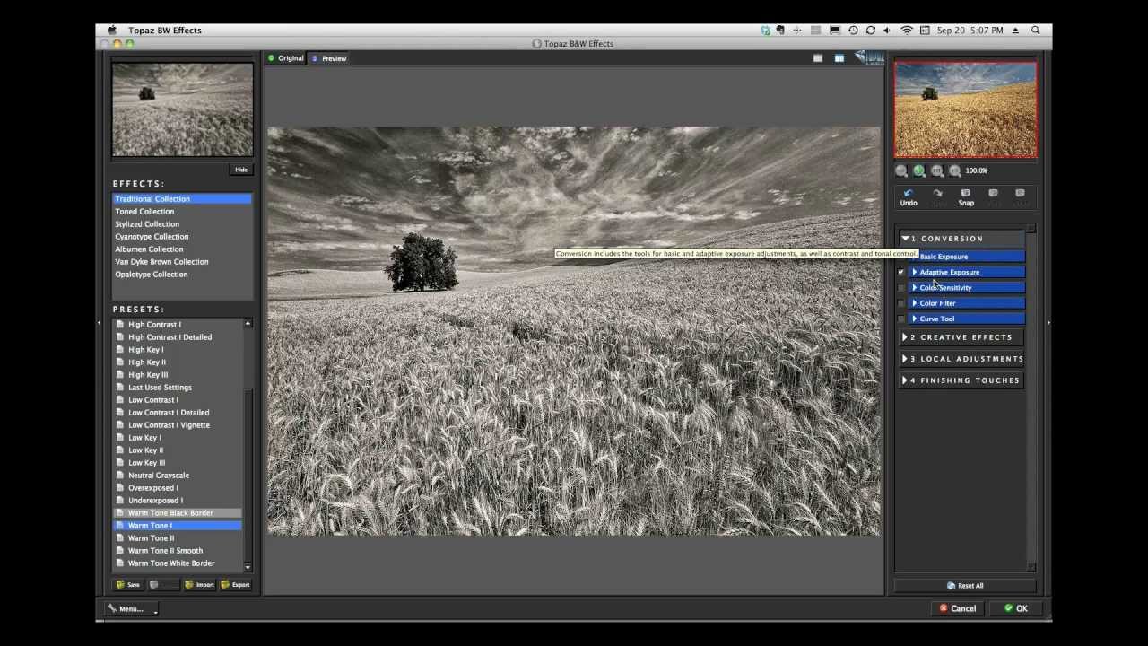Click the file icon beside Warm Tone II

point(120,538)
